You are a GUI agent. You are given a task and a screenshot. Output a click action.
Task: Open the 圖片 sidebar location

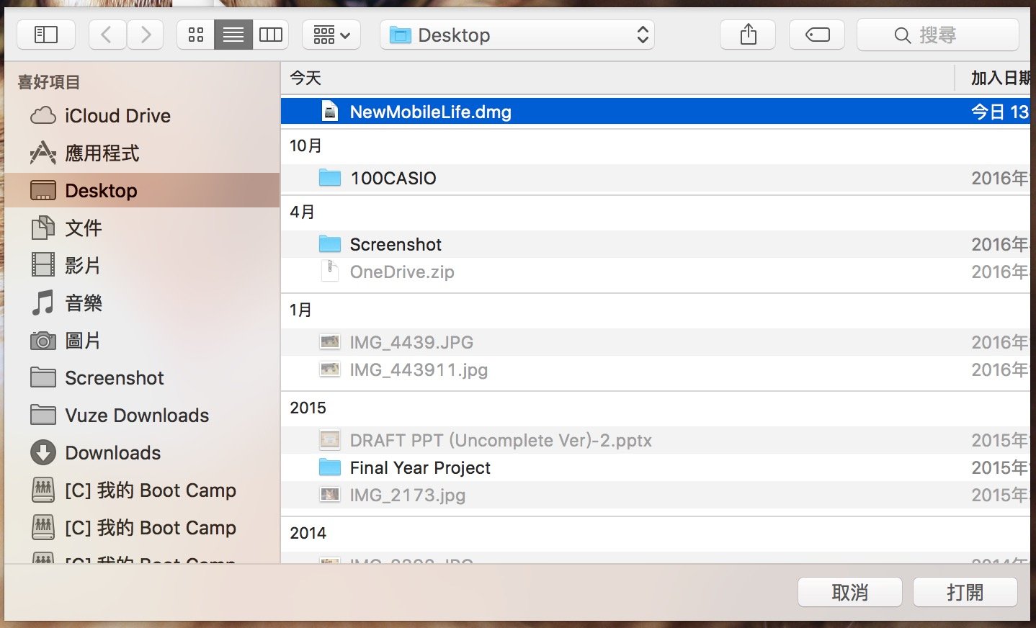tap(84, 341)
